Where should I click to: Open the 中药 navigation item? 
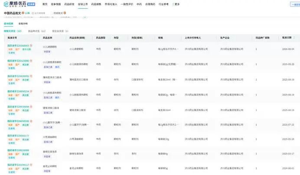tap(139, 4)
